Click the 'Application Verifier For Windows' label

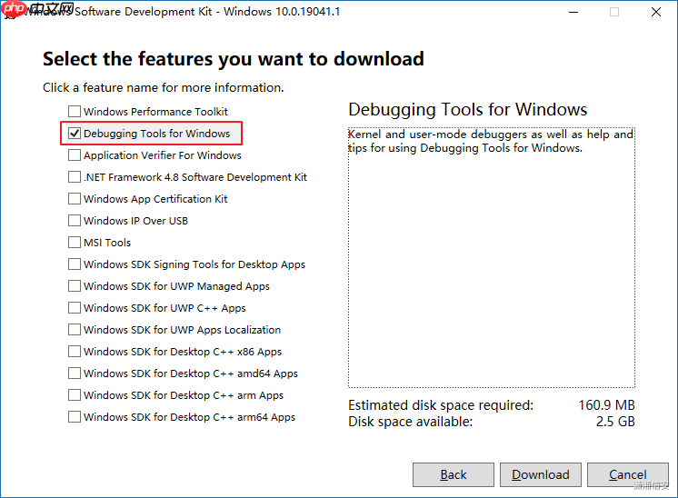163,155
